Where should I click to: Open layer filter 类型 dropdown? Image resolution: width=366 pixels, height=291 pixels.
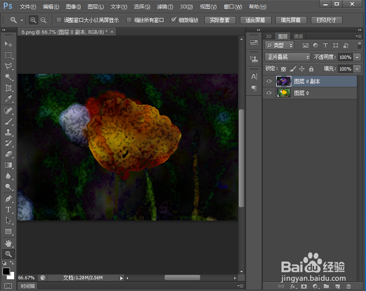[x=280, y=45]
